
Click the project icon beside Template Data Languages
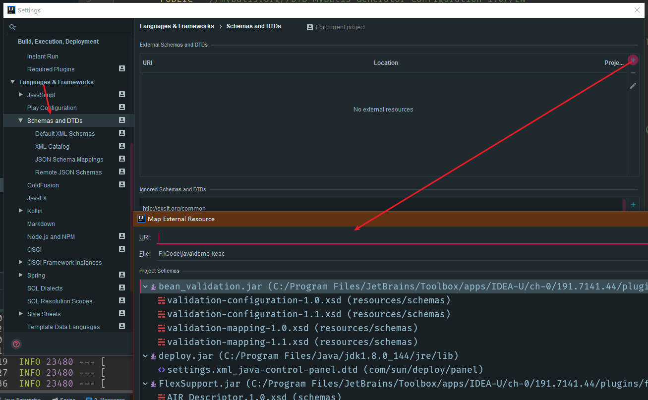pos(122,326)
